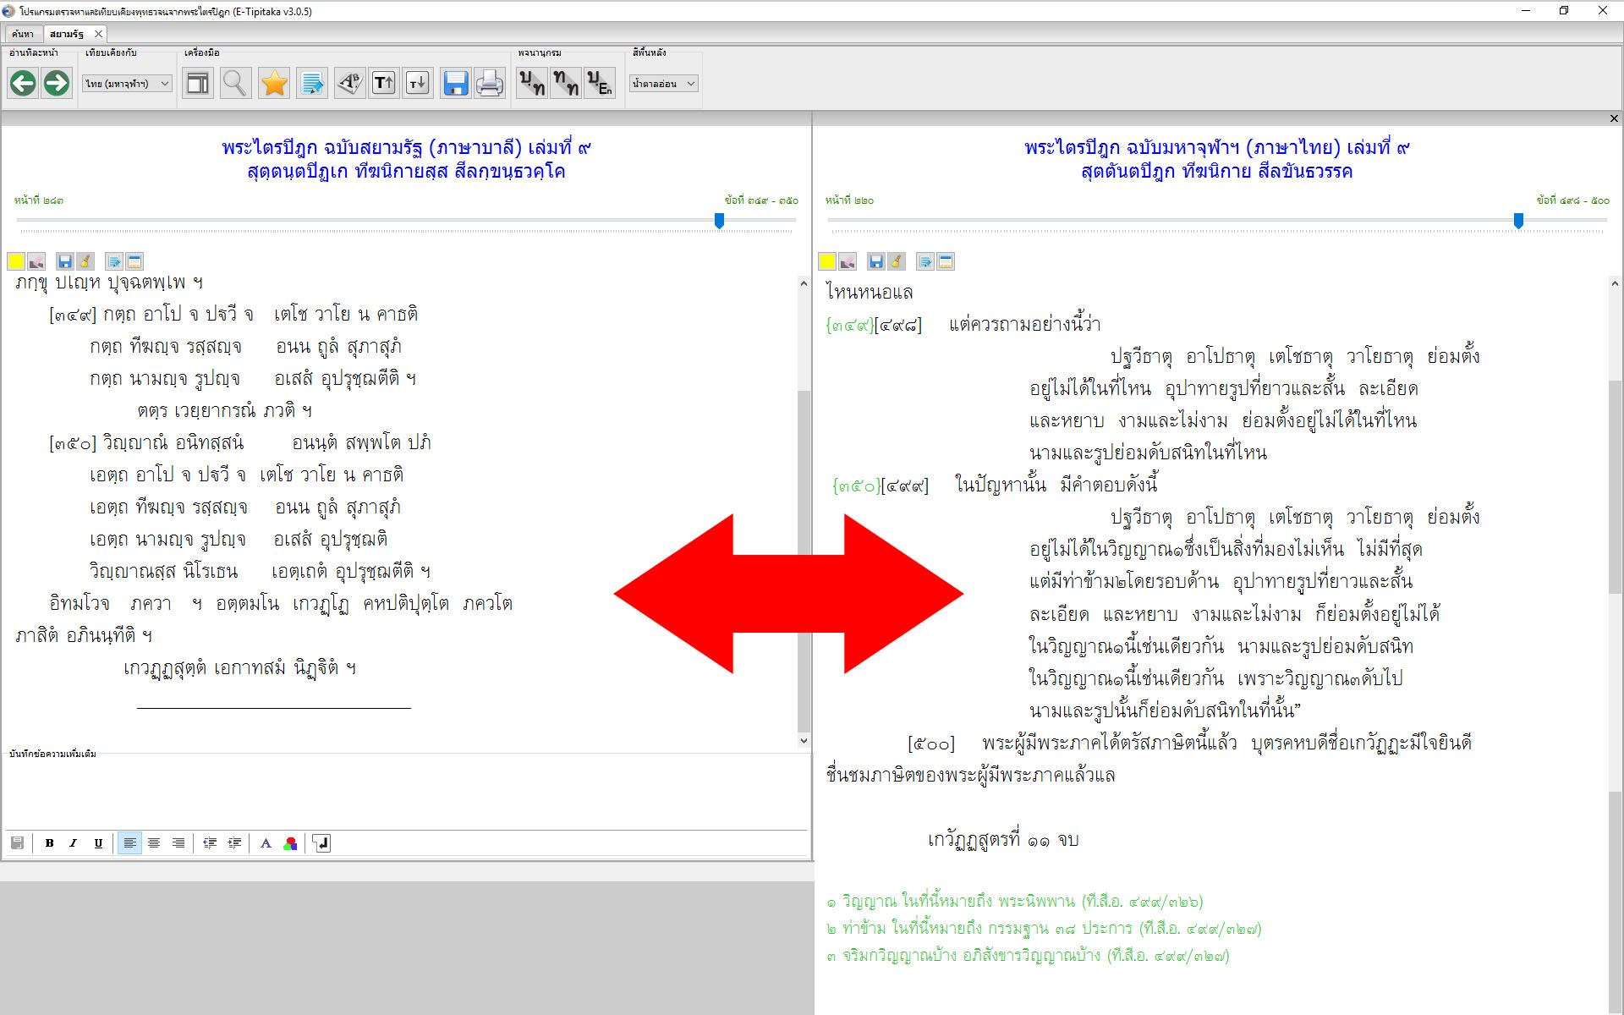
Task: Toggle underline formatting in the notes editor
Action: (98, 843)
